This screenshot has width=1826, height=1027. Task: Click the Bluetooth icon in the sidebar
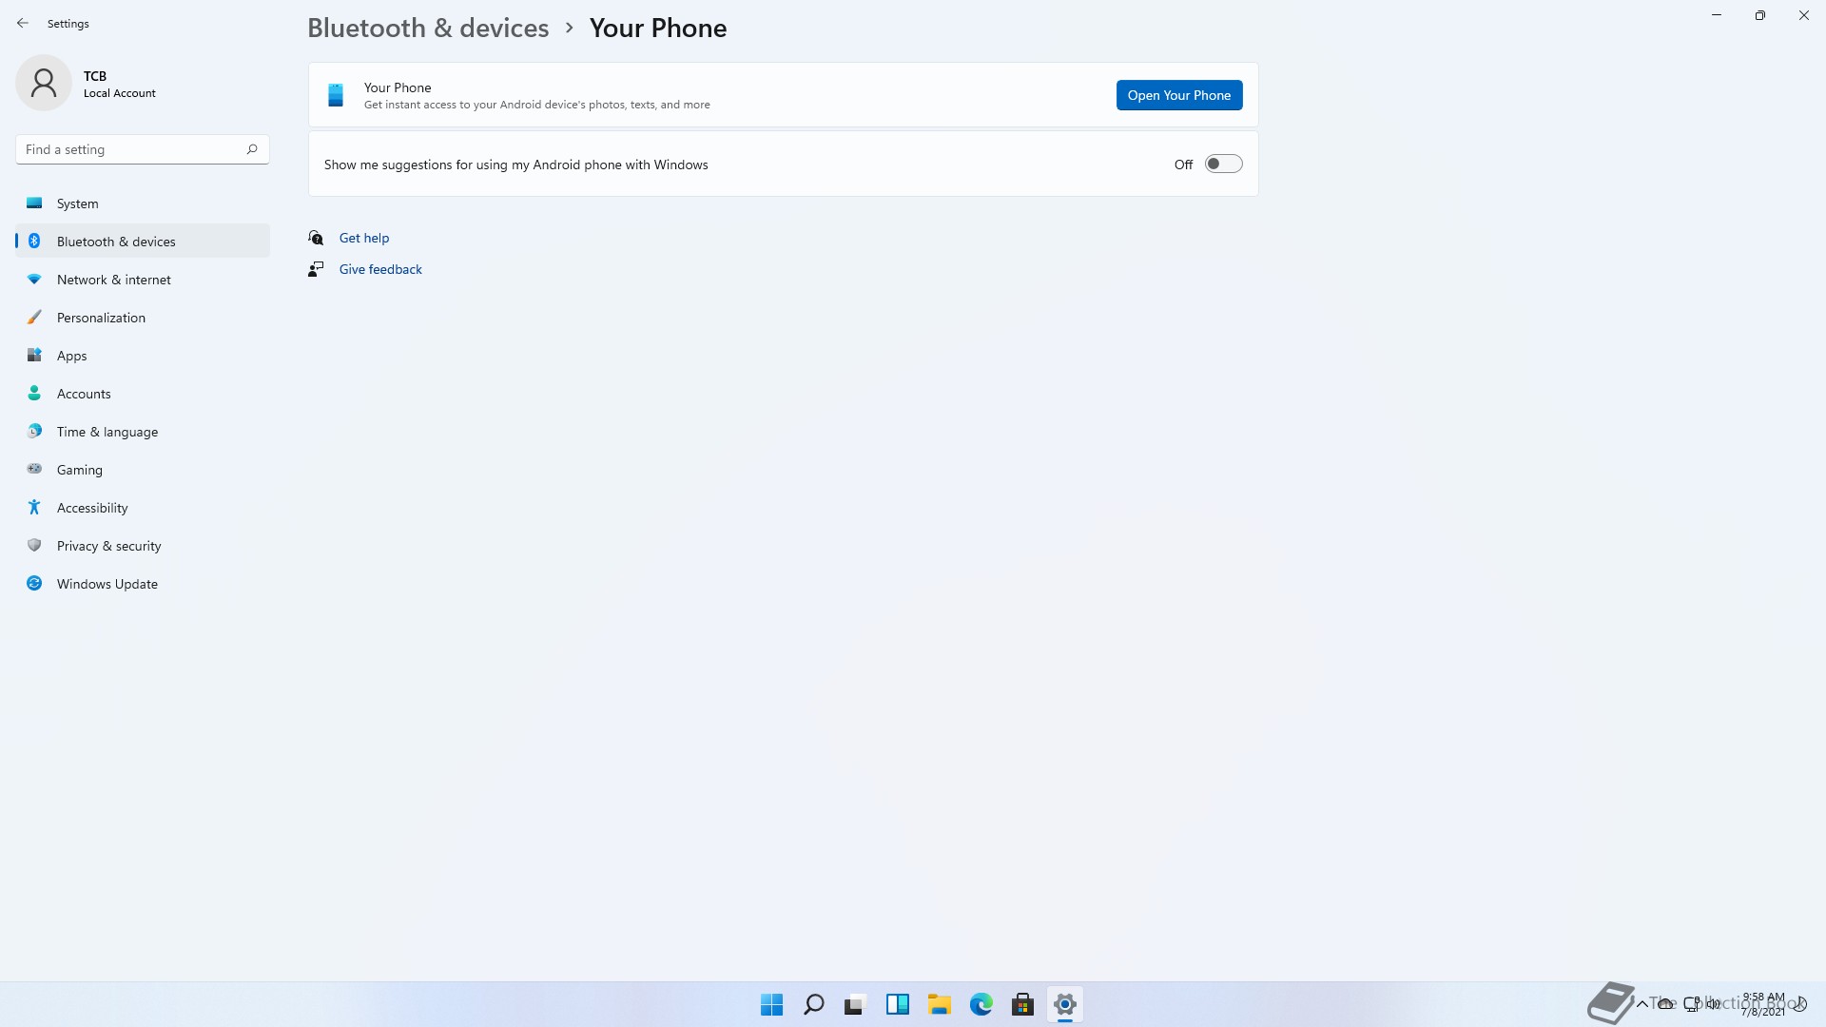[34, 241]
